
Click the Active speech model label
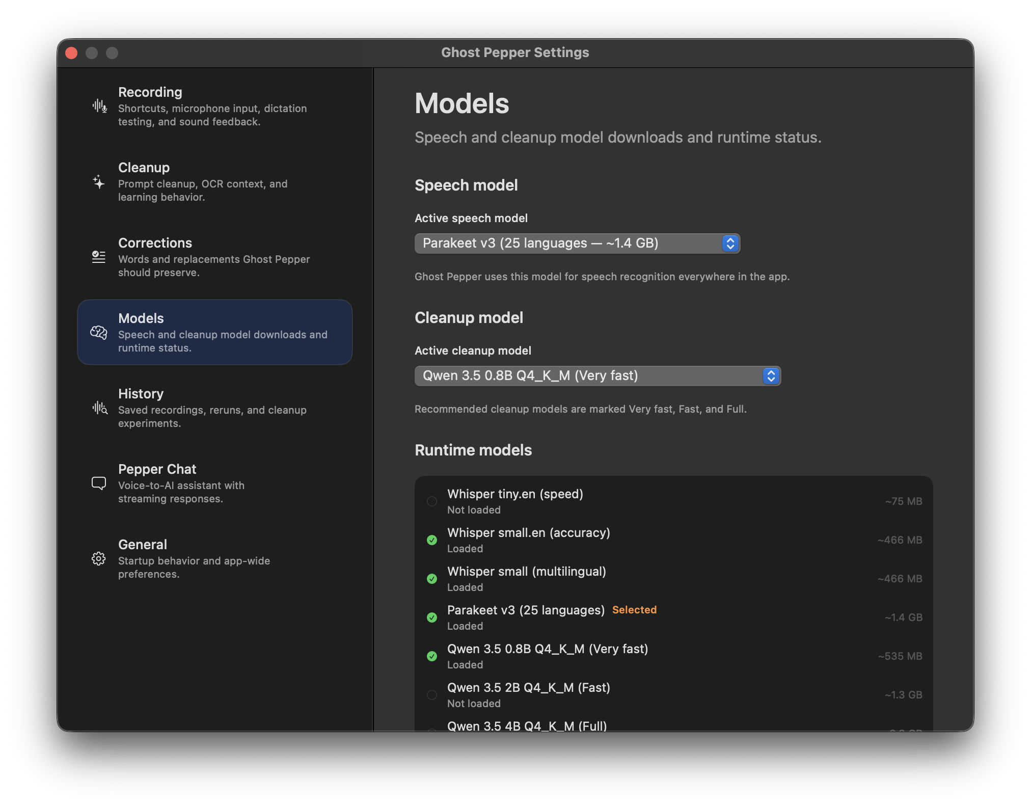tap(471, 218)
